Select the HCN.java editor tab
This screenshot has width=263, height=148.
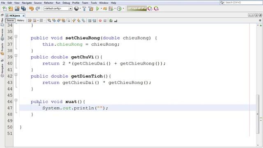tap(15, 16)
